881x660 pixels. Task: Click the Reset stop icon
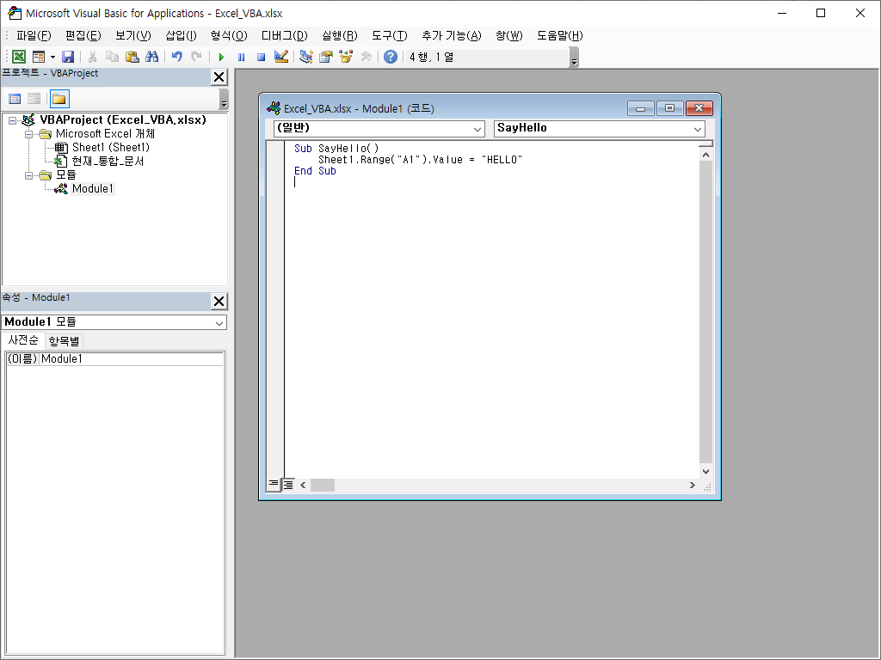(x=261, y=57)
